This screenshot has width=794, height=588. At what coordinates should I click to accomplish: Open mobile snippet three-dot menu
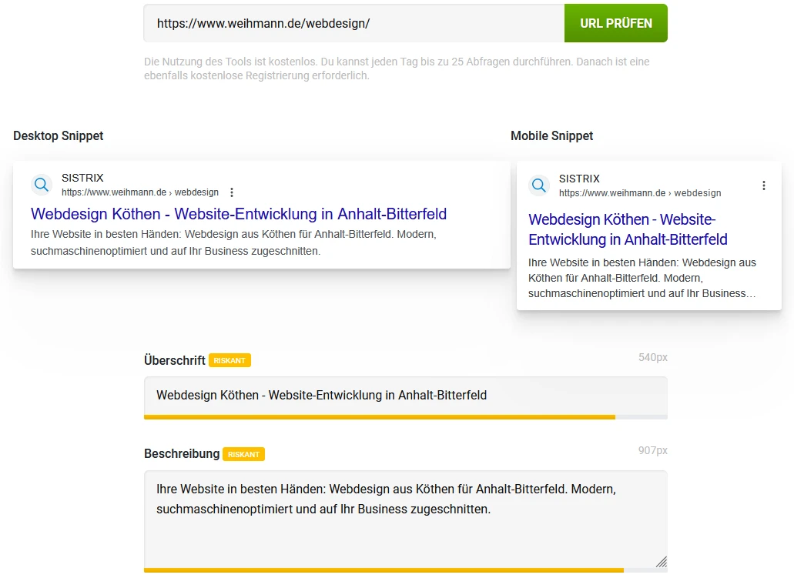pos(764,185)
